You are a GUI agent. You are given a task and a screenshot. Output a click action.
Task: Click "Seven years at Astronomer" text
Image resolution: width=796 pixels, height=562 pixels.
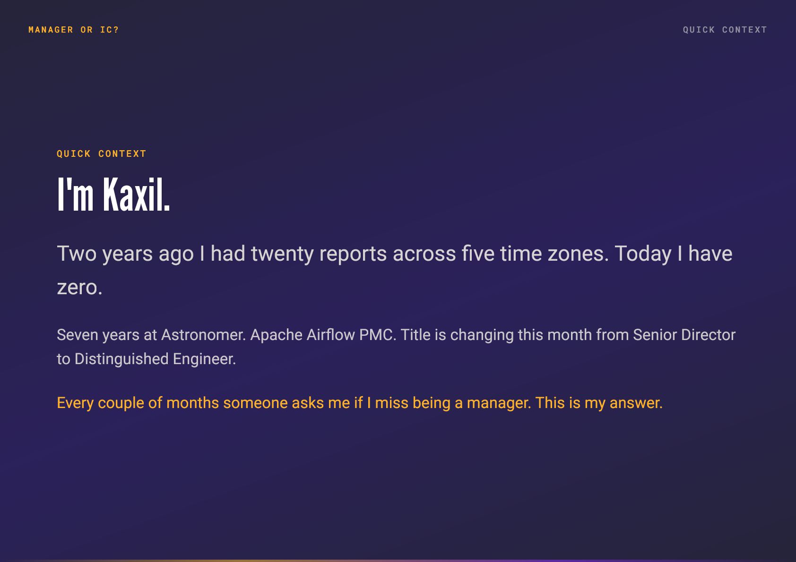pyautogui.click(x=151, y=335)
